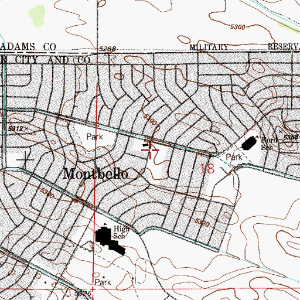Click the "CITY AND CO" boundary label
The height and width of the screenshot is (300, 300).
[52, 60]
